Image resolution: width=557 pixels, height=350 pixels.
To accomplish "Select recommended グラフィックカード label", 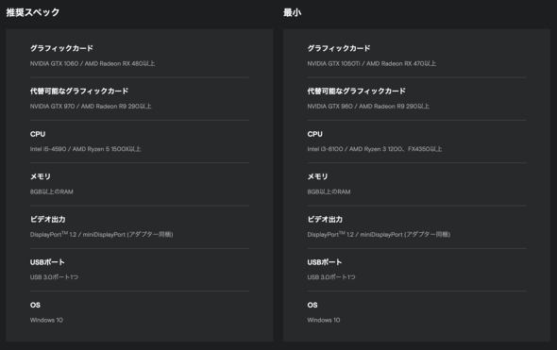I will (61, 48).
